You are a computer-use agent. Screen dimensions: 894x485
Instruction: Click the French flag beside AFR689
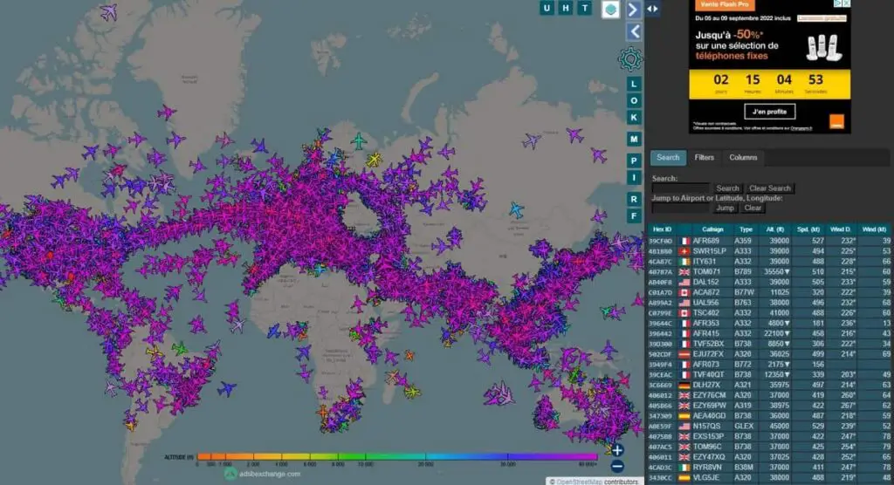pyautogui.click(x=684, y=241)
